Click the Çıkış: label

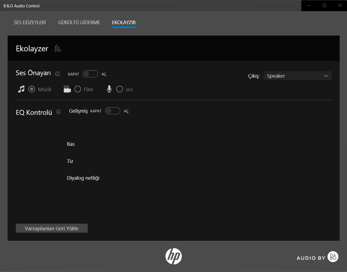coord(254,76)
